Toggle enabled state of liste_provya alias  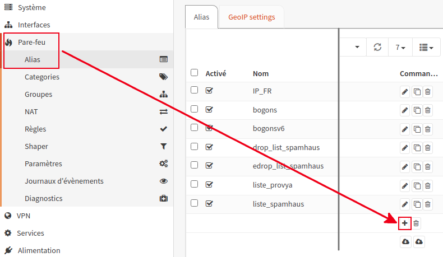tap(209, 185)
